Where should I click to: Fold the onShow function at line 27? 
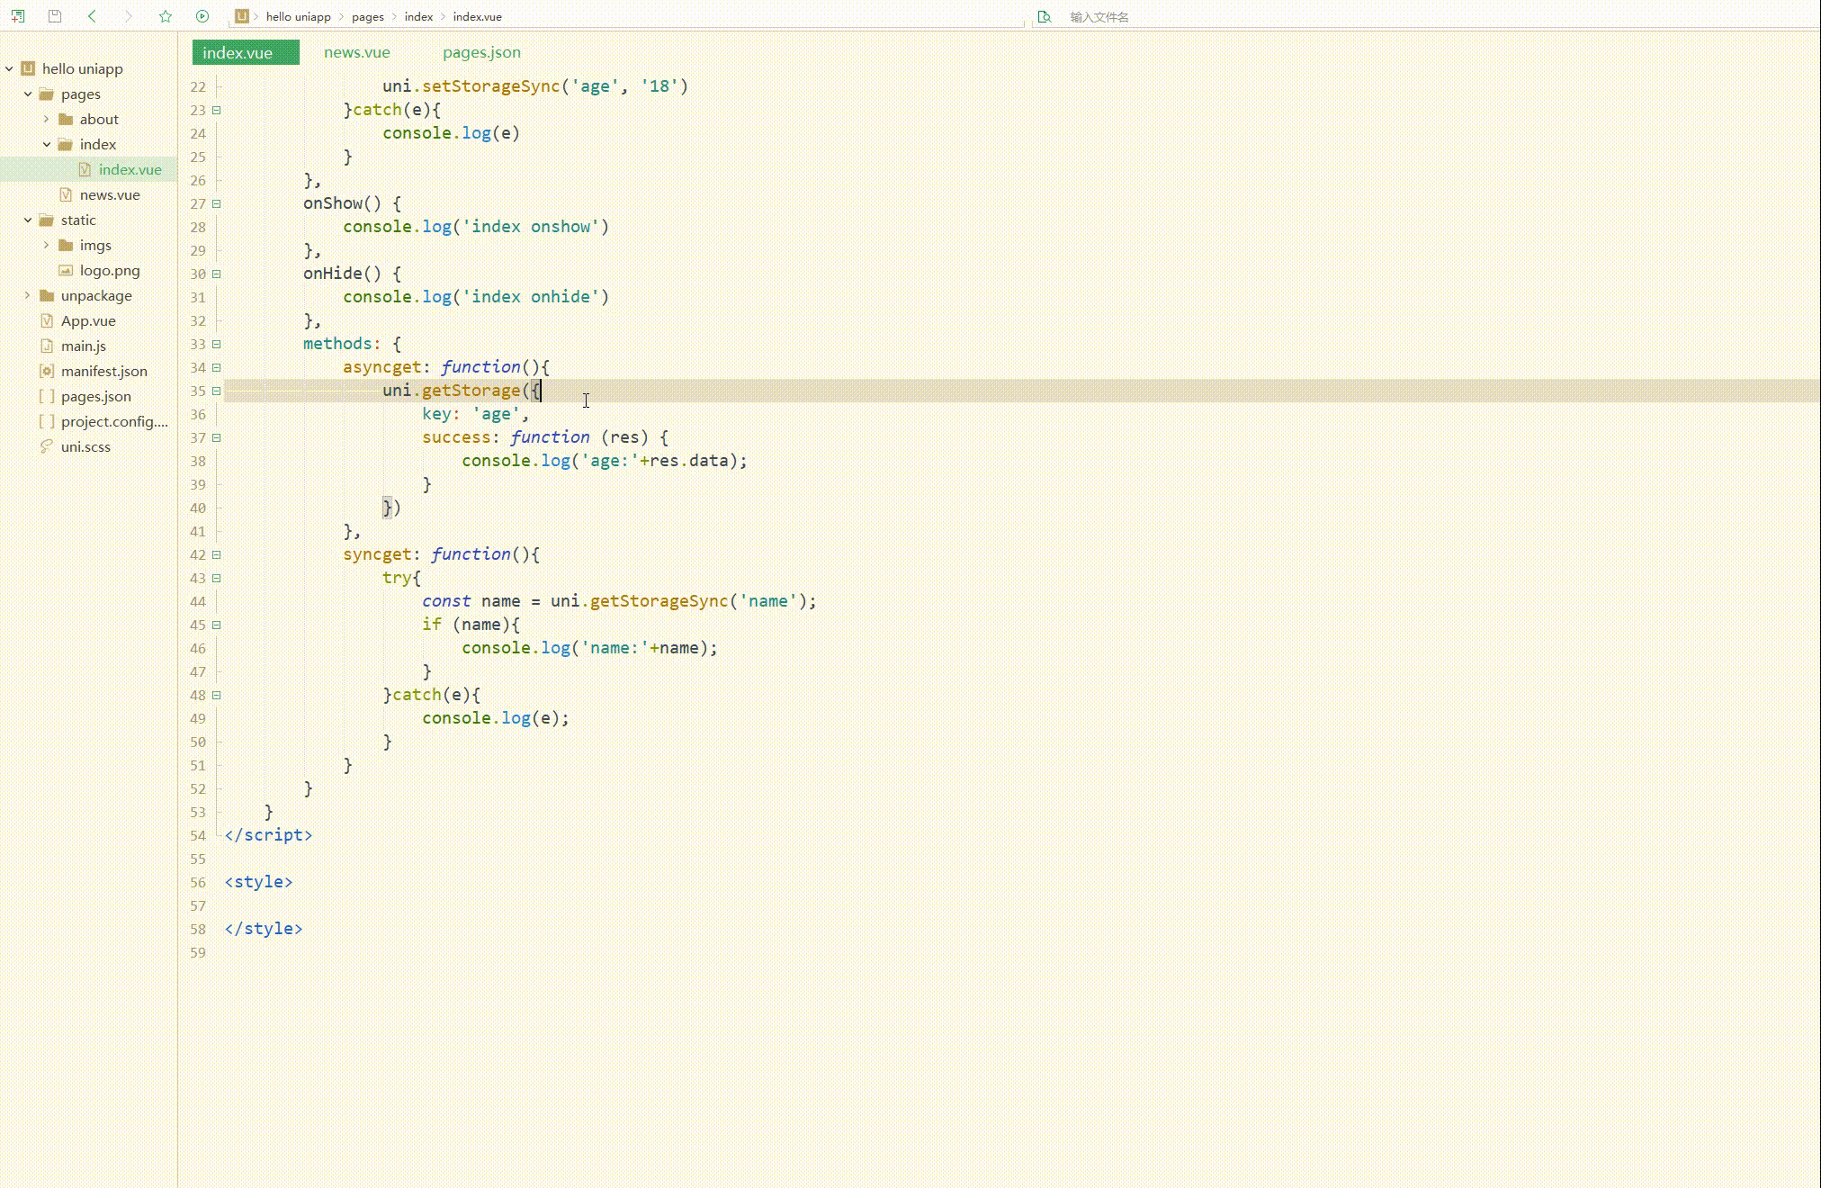click(x=216, y=203)
